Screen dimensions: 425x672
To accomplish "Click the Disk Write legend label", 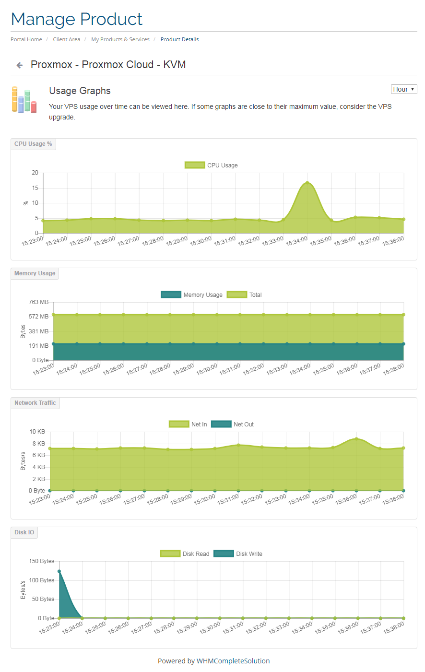I will point(249,554).
